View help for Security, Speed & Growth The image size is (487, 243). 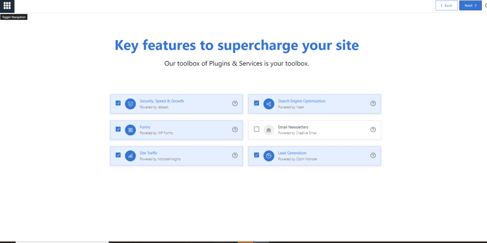coord(235,103)
